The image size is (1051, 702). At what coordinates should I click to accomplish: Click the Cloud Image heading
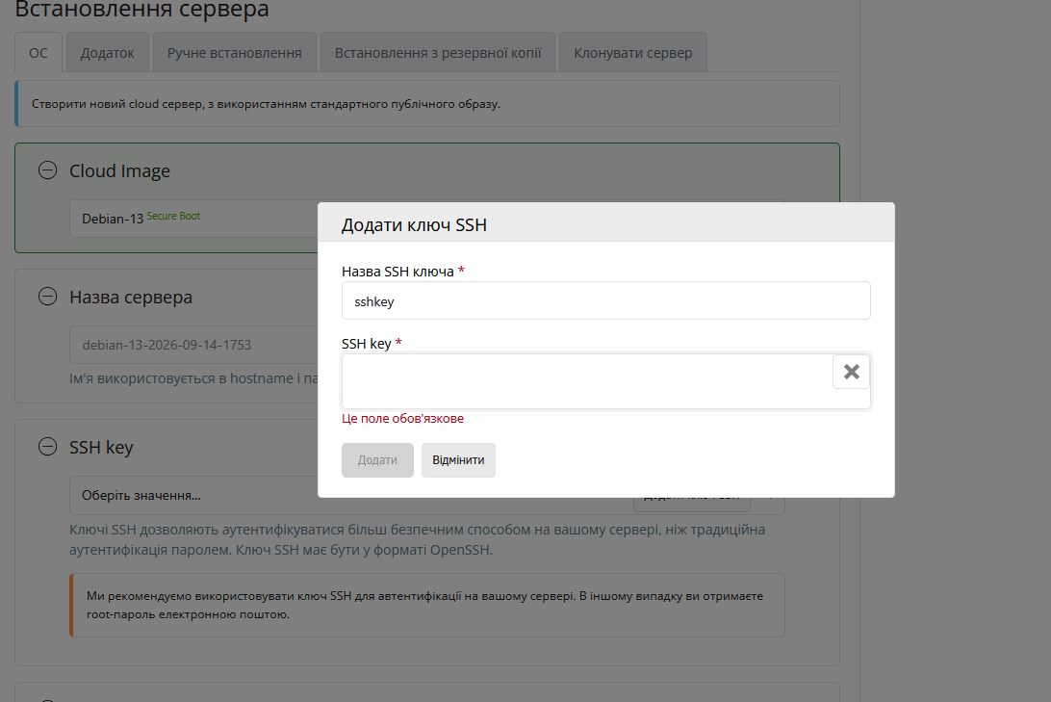pos(120,171)
